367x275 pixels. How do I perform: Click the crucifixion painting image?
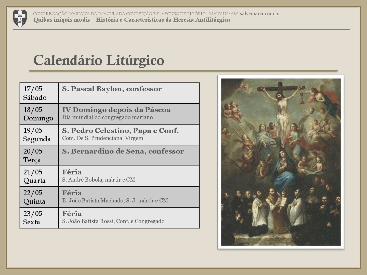[281, 162]
